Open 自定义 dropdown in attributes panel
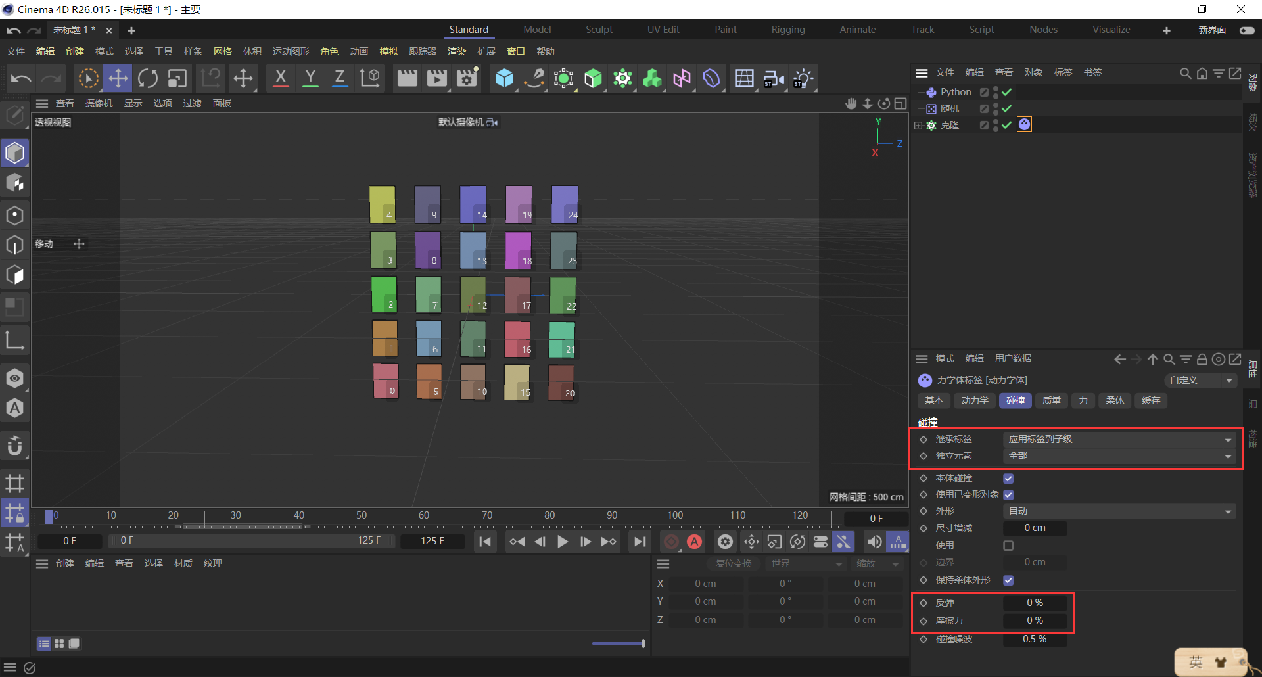This screenshot has height=677, width=1262. pyautogui.click(x=1201, y=380)
